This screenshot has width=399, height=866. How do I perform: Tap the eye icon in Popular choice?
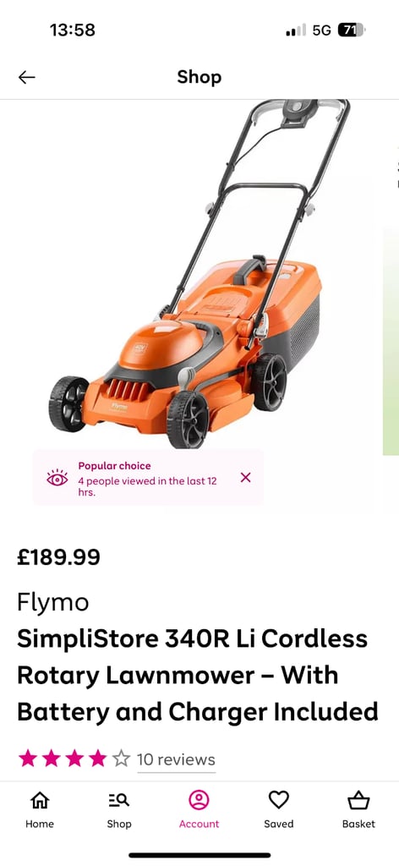57,479
